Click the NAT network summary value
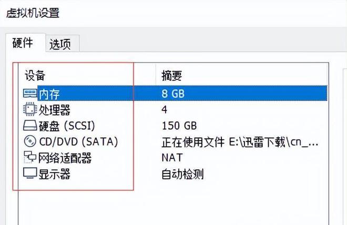 coord(172,158)
